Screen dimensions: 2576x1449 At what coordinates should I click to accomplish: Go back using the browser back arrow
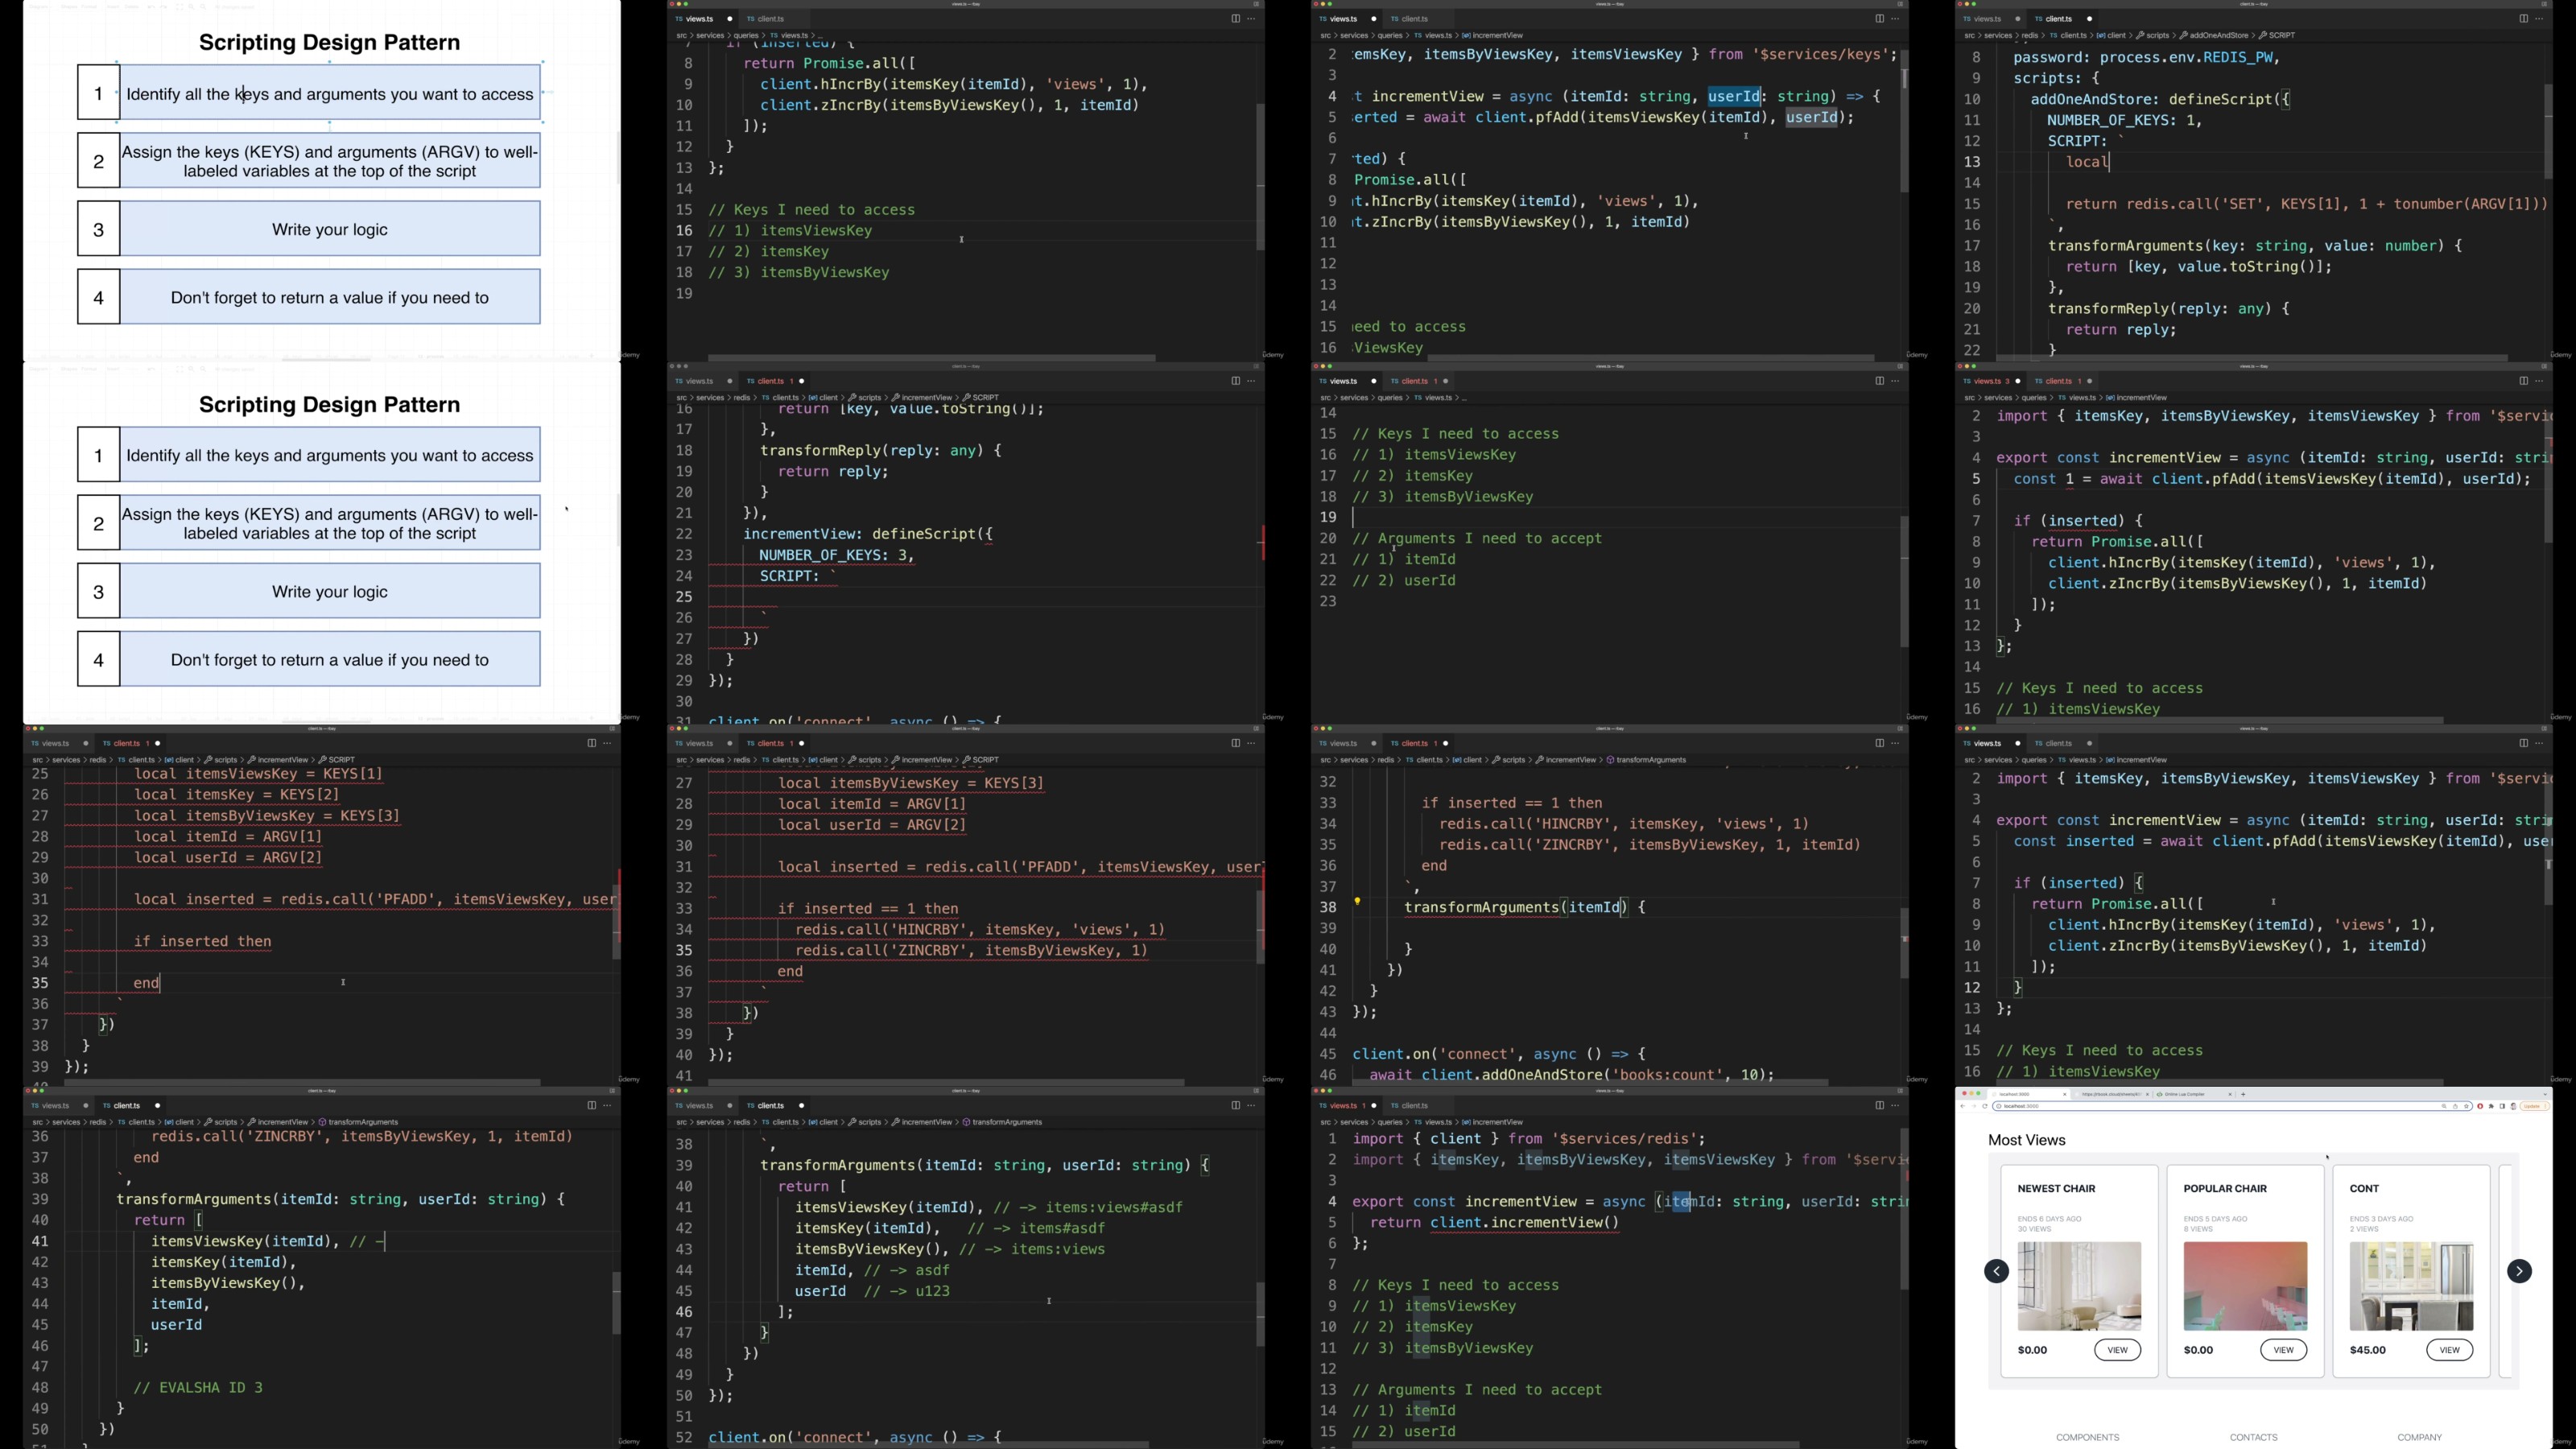(1963, 1106)
